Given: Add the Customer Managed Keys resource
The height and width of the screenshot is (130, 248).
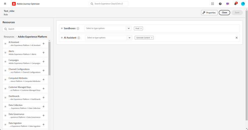Looking at the screenshot, I should tap(44, 89).
